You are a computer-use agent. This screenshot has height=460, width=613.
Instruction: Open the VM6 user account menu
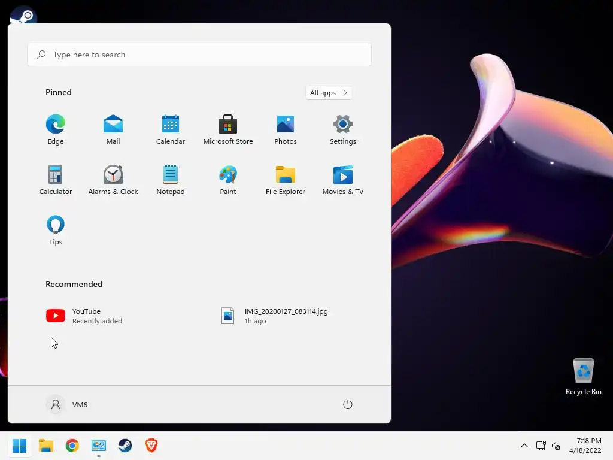[x=67, y=404]
